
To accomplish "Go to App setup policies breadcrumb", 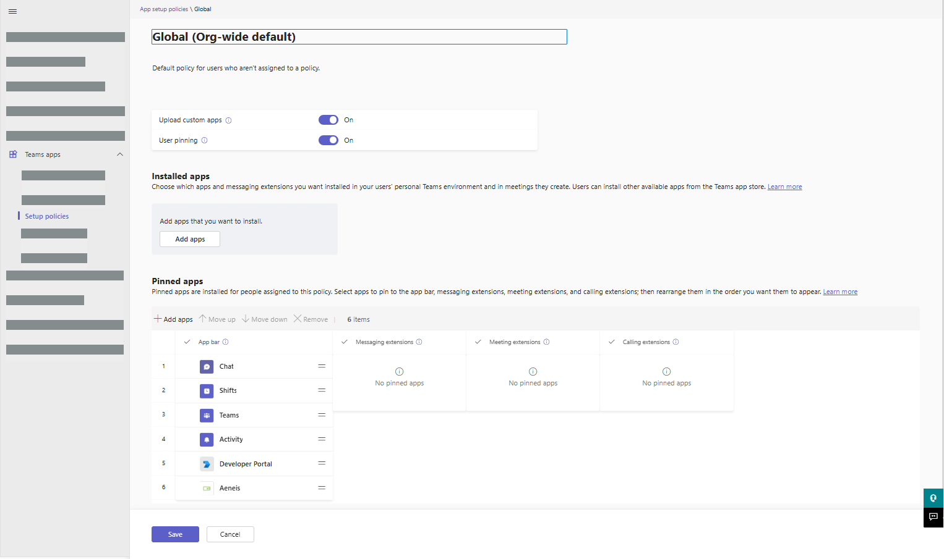I will (x=164, y=9).
